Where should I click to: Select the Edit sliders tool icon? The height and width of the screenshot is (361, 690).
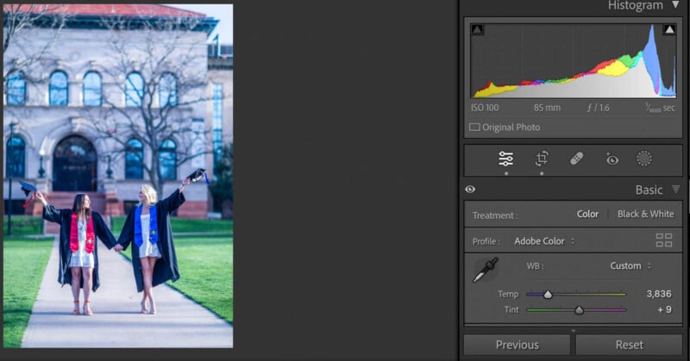[x=506, y=159]
